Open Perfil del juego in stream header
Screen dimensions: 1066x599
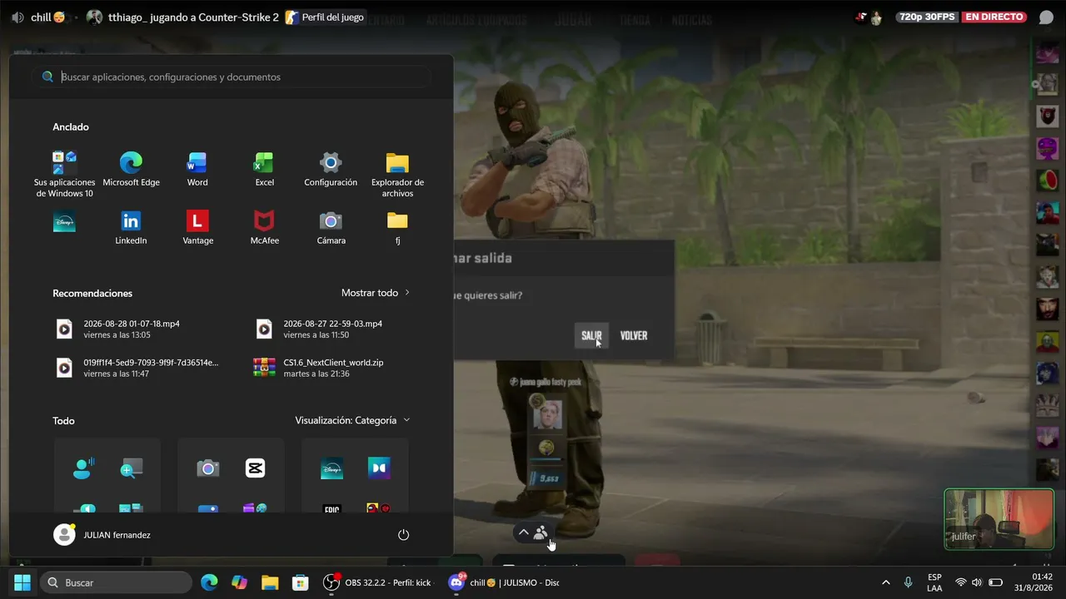[x=326, y=17]
